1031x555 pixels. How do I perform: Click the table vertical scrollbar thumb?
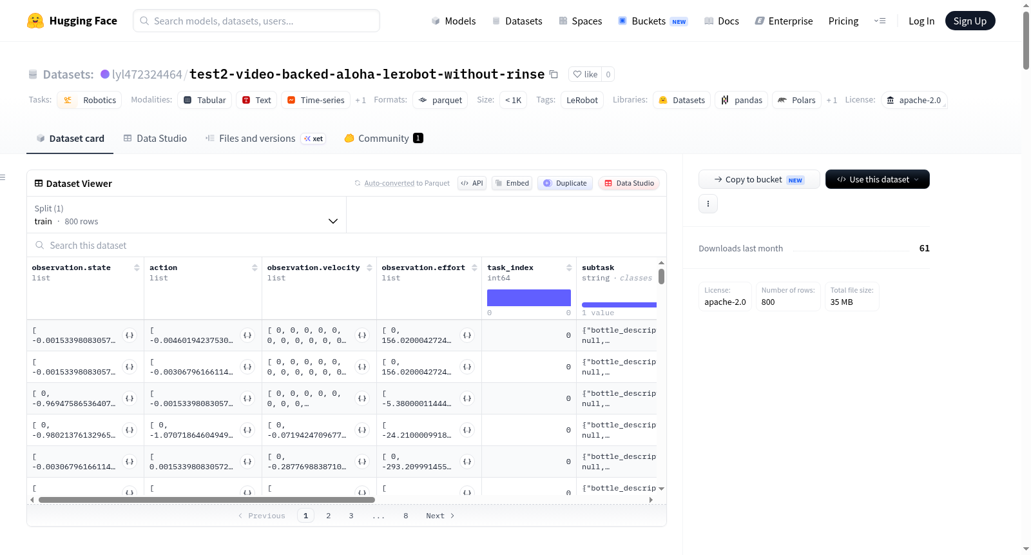point(661,277)
